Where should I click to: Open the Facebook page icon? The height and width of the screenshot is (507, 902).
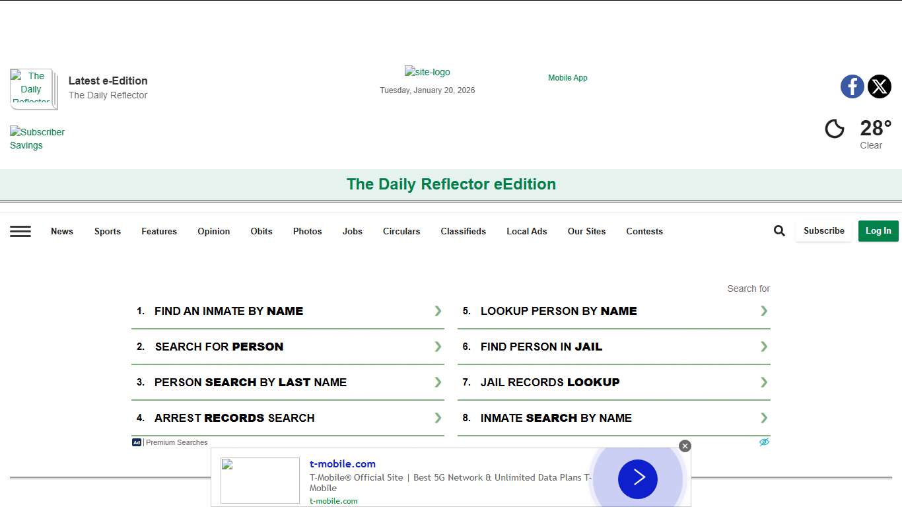pos(852,86)
